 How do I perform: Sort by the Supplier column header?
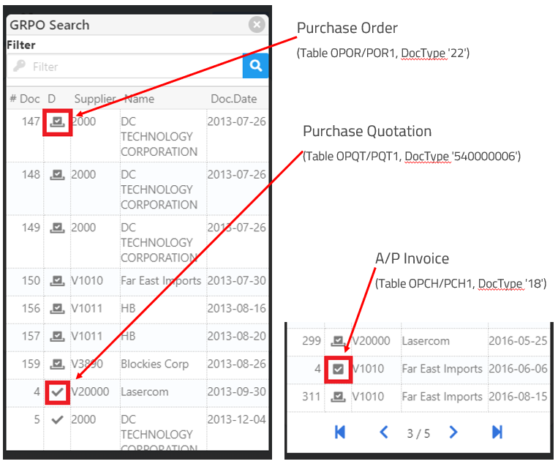(95, 99)
